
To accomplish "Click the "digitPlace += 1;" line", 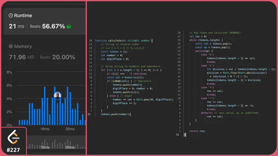I will [124, 103].
